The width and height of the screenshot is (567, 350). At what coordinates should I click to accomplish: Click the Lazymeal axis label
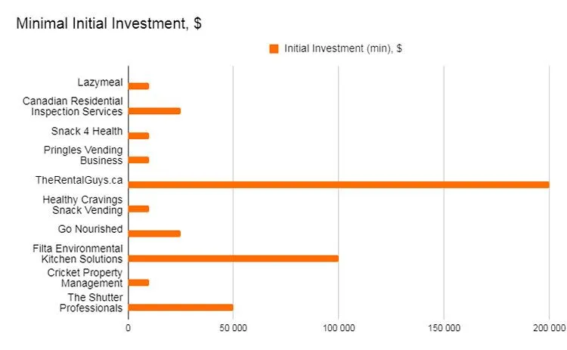[100, 82]
